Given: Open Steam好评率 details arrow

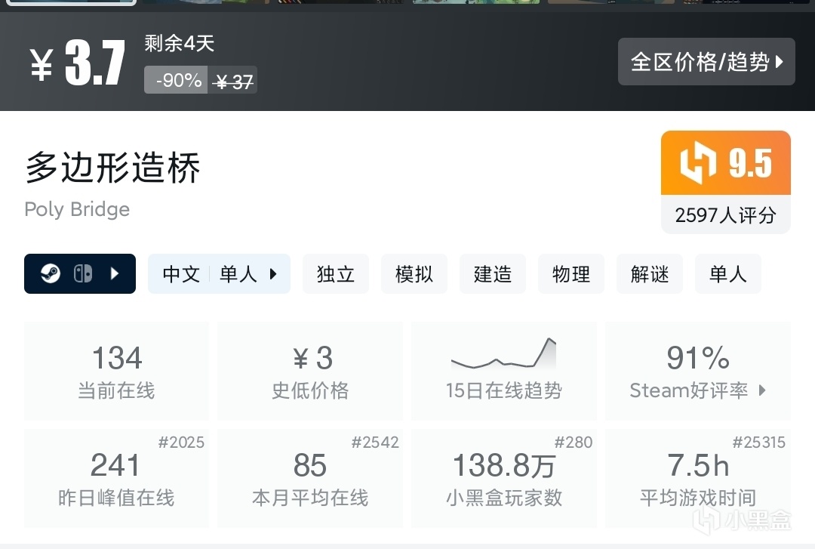Looking at the screenshot, I should click(x=762, y=390).
